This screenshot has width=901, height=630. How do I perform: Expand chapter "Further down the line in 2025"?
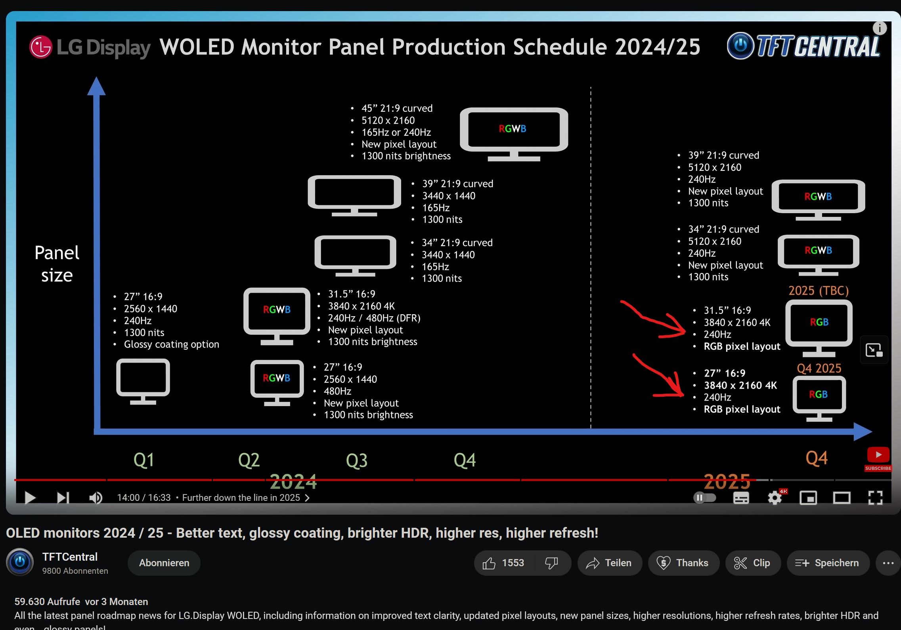[246, 498]
